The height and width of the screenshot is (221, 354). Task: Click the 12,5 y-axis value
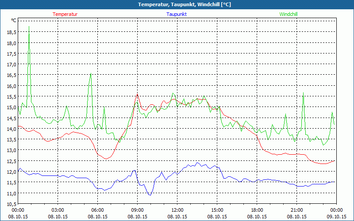pyautogui.click(x=12, y=161)
